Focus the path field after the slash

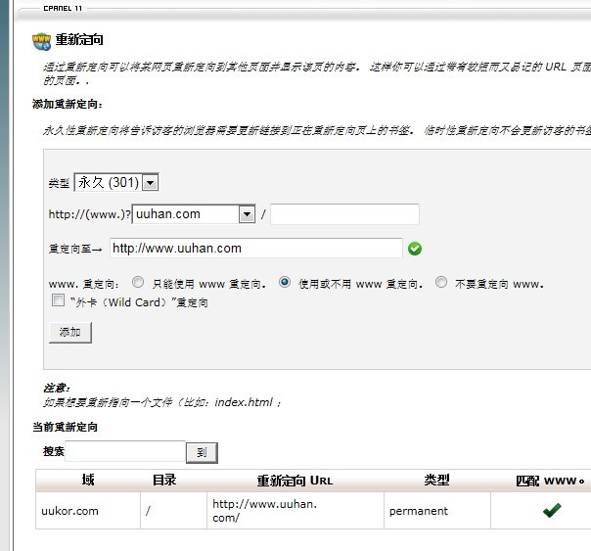[344, 214]
